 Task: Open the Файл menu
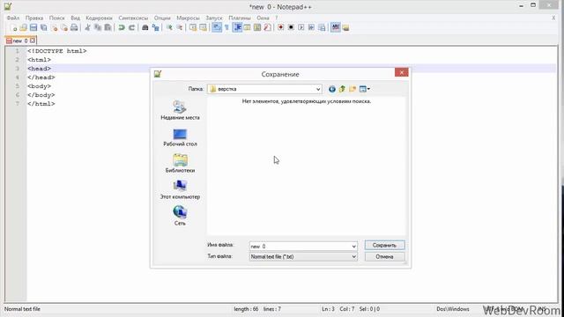click(13, 18)
